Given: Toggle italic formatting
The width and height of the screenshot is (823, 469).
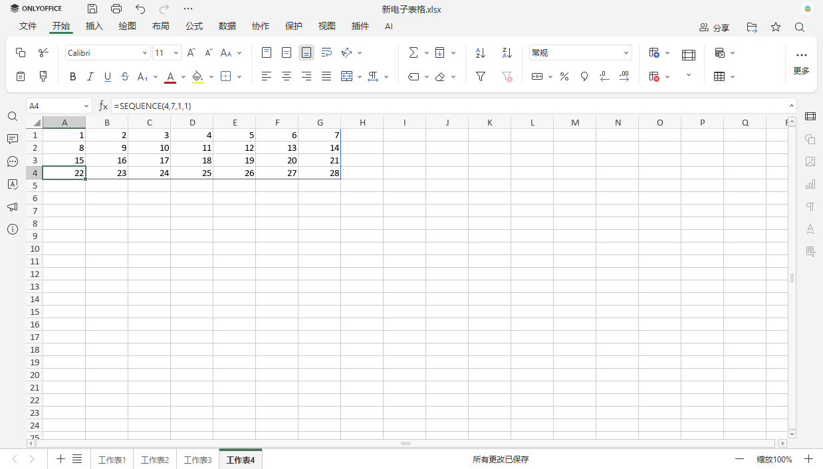Looking at the screenshot, I should 90,76.
